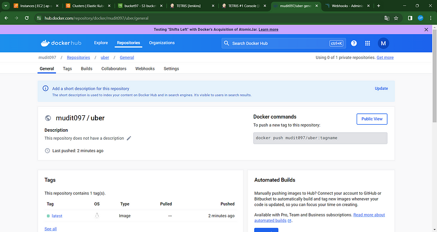Select the Collaborators tab

(114, 68)
